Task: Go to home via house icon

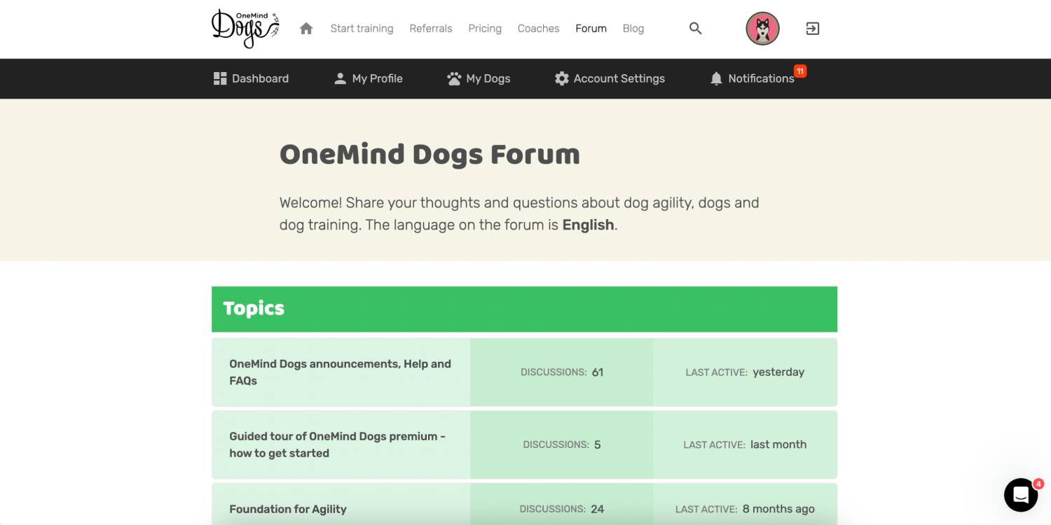Action: click(x=306, y=29)
